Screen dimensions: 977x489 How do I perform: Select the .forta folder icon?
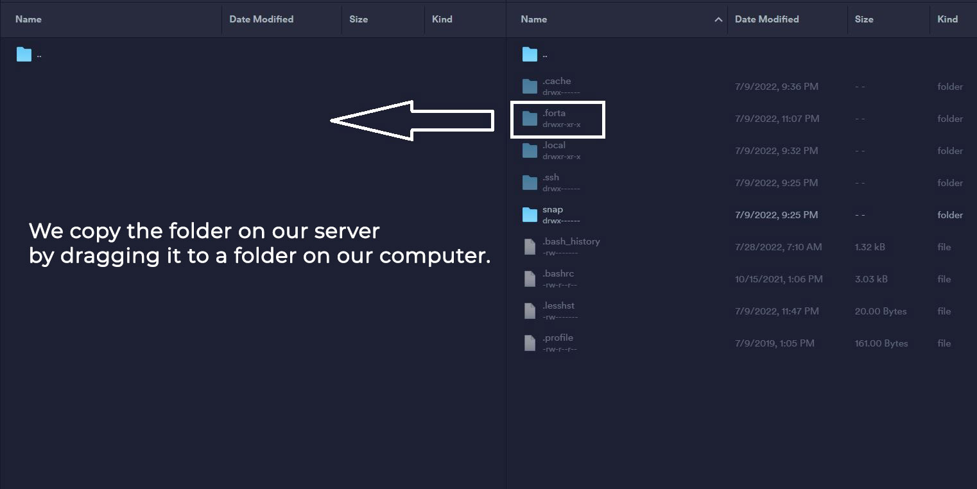tap(530, 119)
